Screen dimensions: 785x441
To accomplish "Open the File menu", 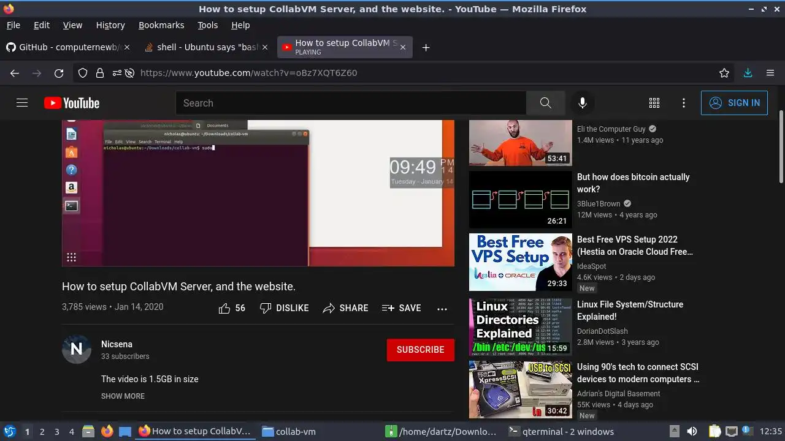I will (x=13, y=25).
